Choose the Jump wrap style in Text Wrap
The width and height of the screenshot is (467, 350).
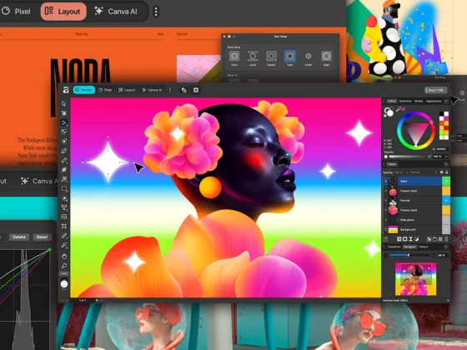[253, 56]
